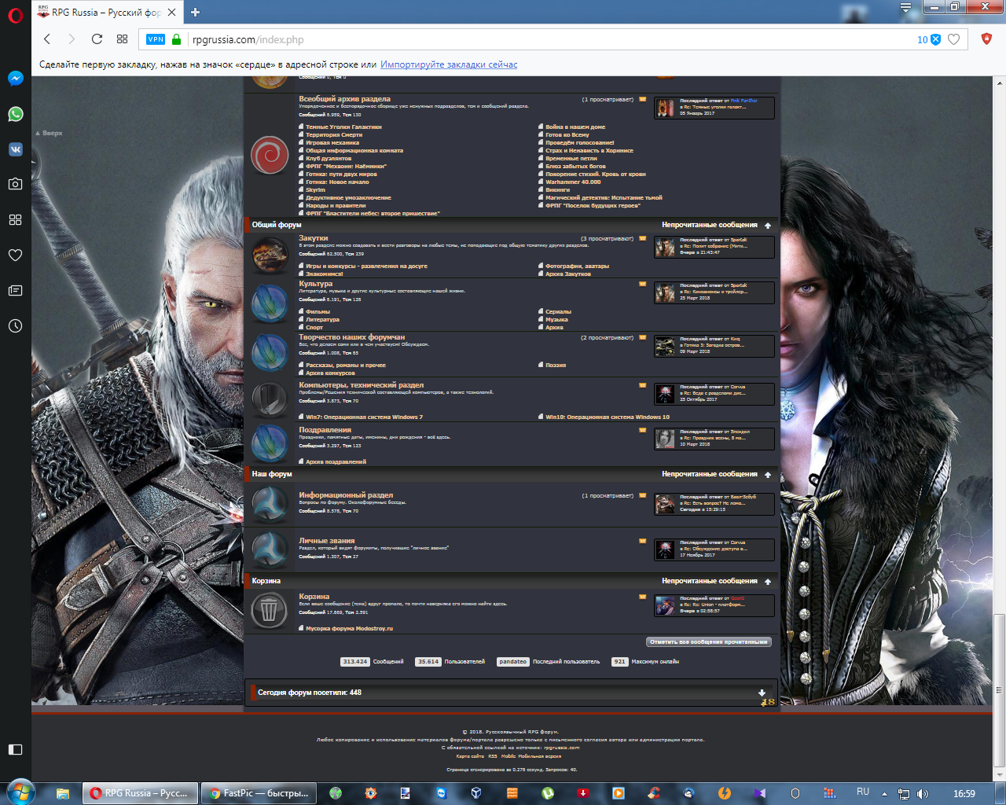Show hidden system tray icons arrow
Screen dimensions: 1006x805
[884, 794]
